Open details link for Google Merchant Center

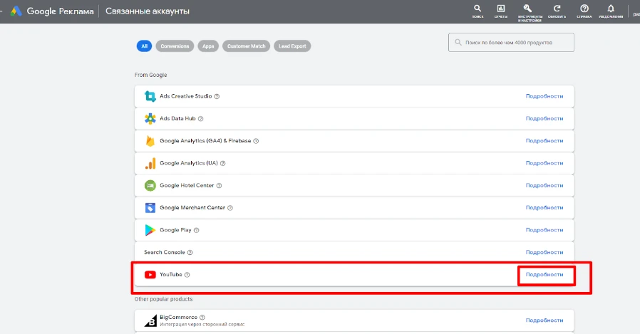tap(544, 207)
